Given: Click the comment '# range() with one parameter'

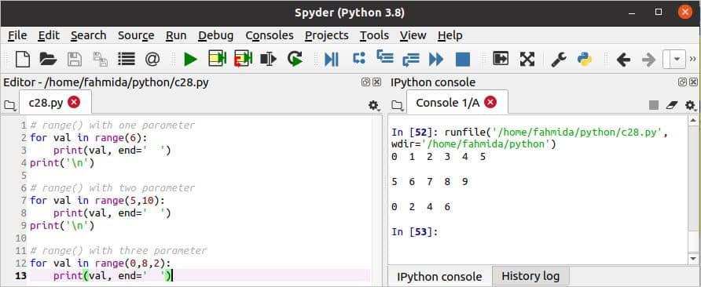Looking at the screenshot, I should tap(112, 125).
